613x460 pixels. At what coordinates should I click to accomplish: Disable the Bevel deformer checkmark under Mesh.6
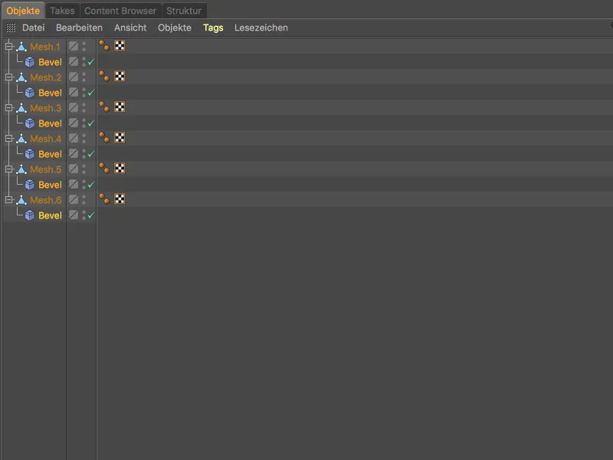pos(91,215)
